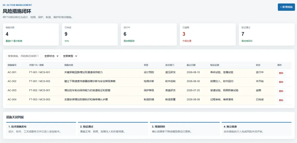Click the AC-001 measure number
297x143 pixels.
pos(12,72)
